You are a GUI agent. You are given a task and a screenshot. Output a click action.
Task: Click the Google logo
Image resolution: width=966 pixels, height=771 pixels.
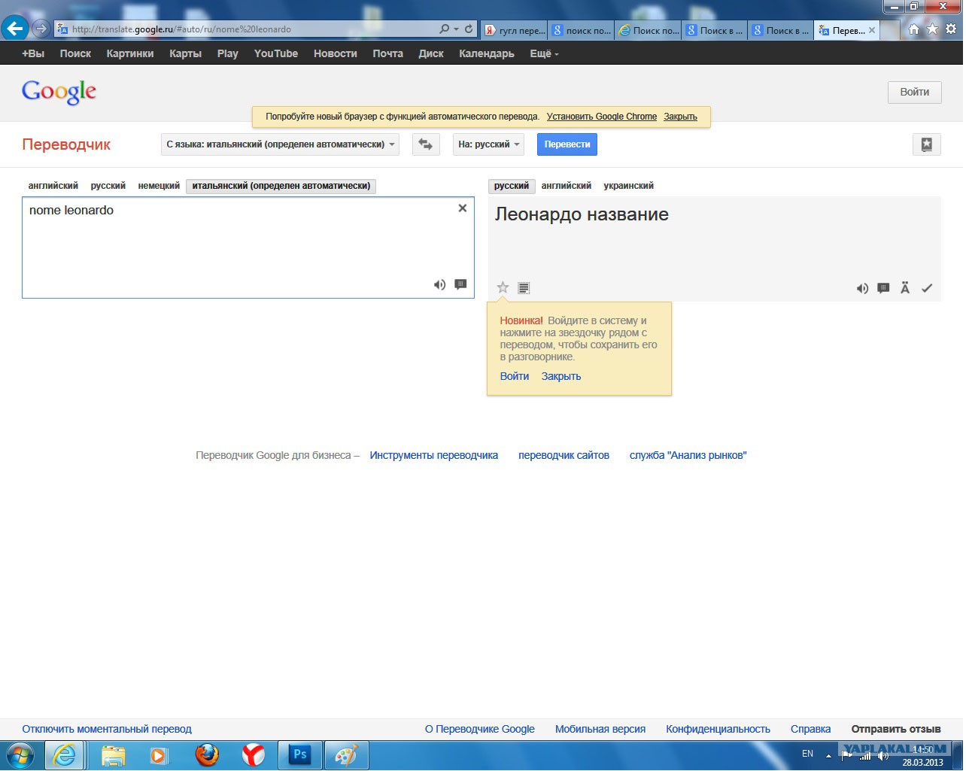click(59, 92)
